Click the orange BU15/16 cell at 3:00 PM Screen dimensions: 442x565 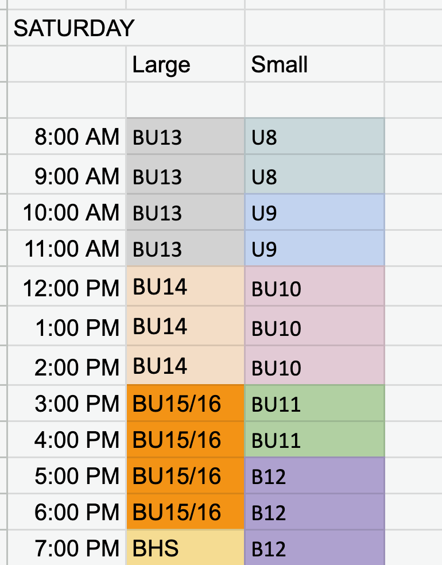(185, 404)
